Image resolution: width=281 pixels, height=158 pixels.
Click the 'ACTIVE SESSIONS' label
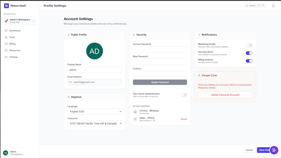coord(141,106)
